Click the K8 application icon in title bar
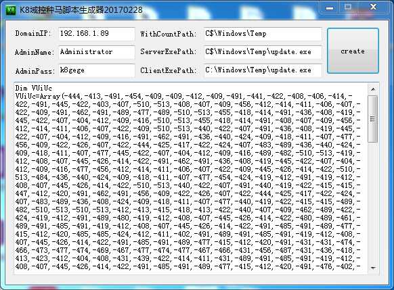Image resolution: width=394 pixels, height=290 pixels. coord(11,10)
